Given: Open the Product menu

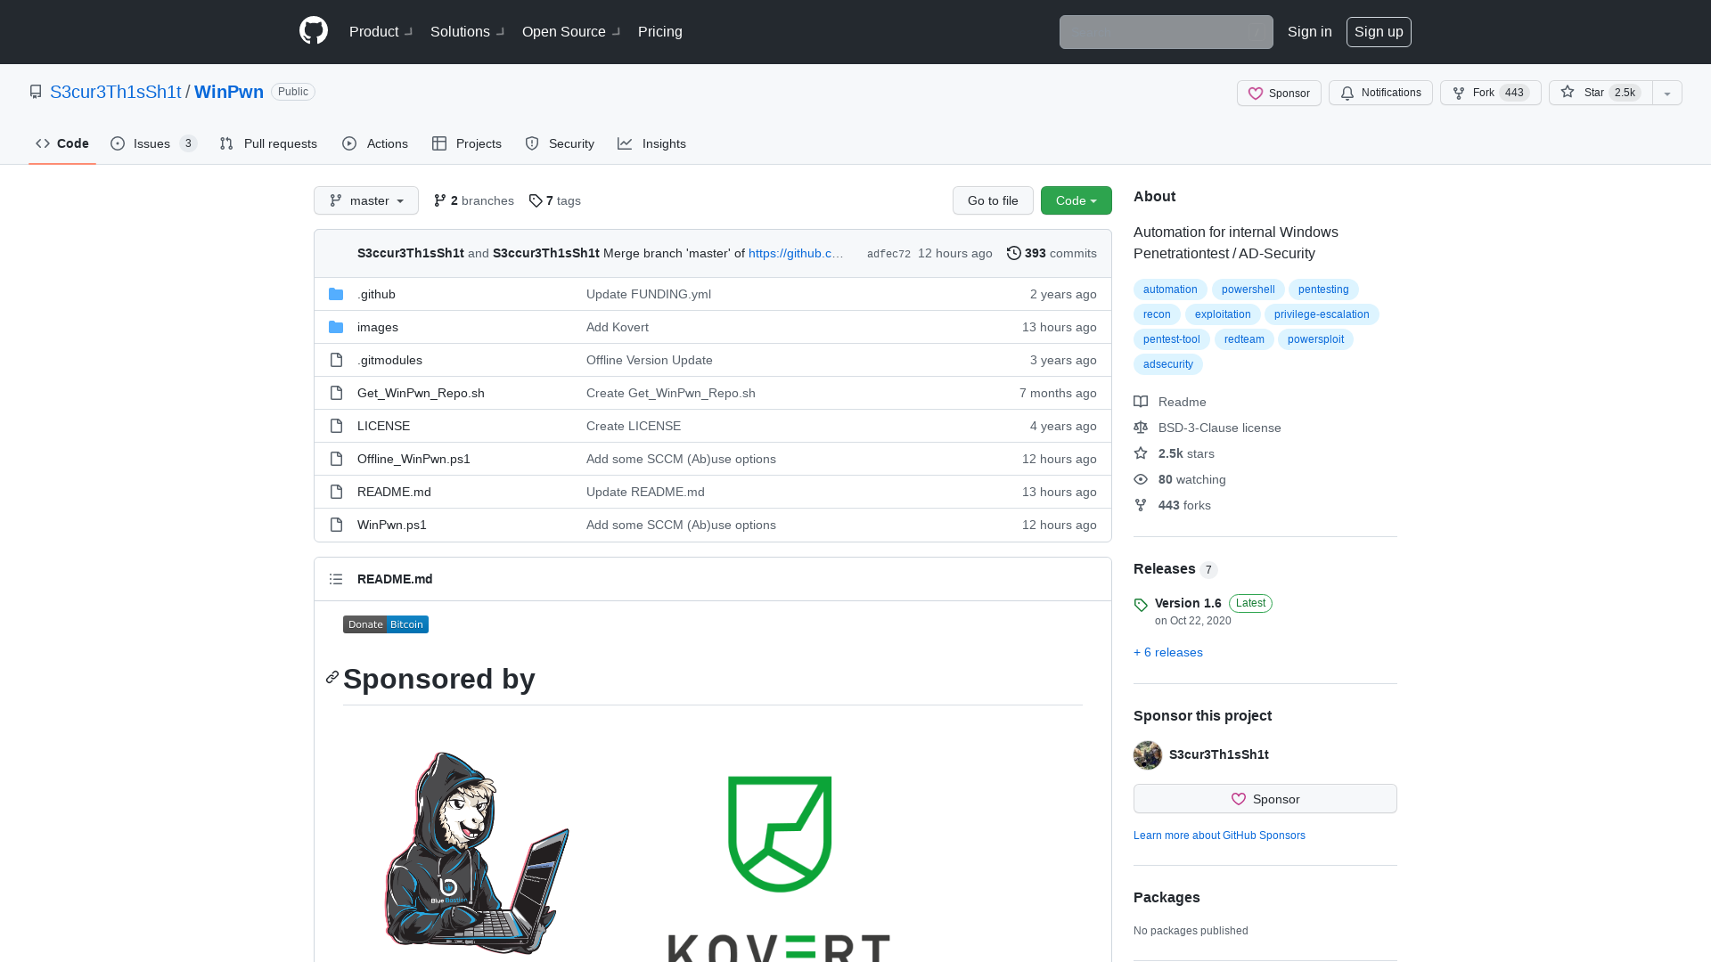Looking at the screenshot, I should click(381, 31).
